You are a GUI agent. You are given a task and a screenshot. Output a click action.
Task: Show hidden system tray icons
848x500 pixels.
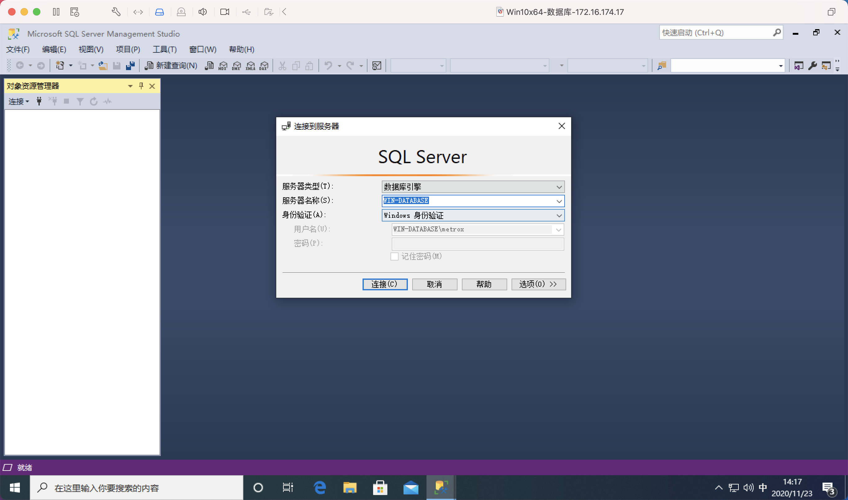719,488
